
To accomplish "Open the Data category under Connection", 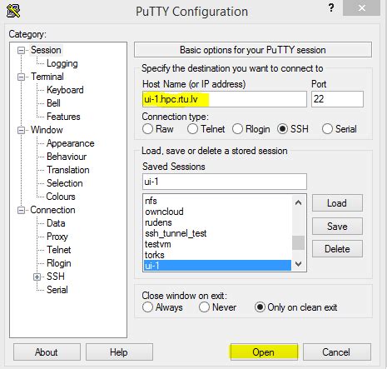I will click(56, 223).
